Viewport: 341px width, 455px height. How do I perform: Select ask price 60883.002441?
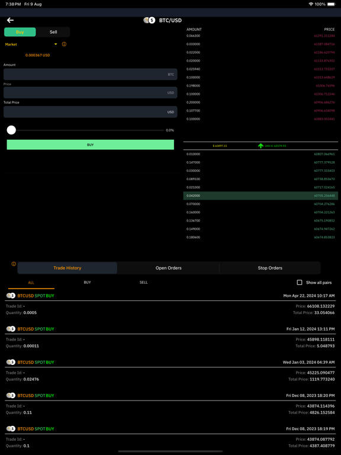click(x=324, y=119)
